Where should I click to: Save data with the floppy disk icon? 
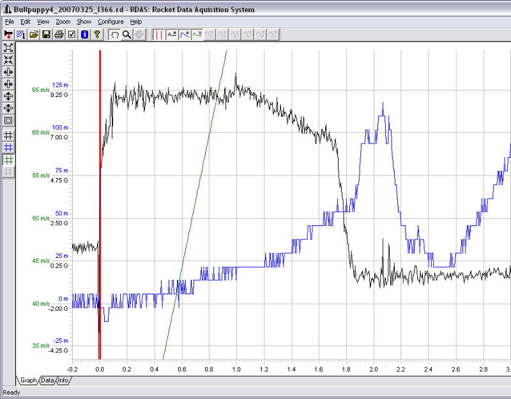46,34
